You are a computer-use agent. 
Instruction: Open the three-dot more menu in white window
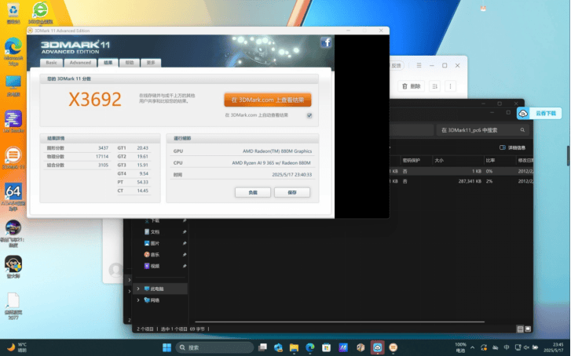coord(451,86)
